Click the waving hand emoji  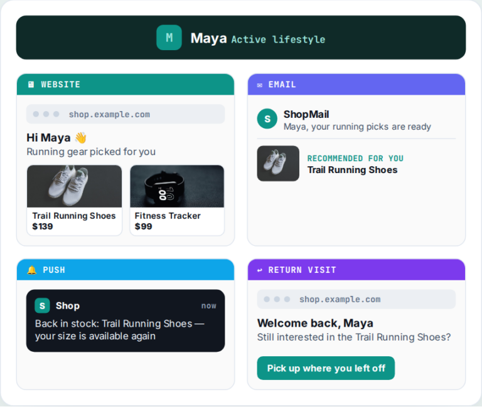[x=81, y=137]
